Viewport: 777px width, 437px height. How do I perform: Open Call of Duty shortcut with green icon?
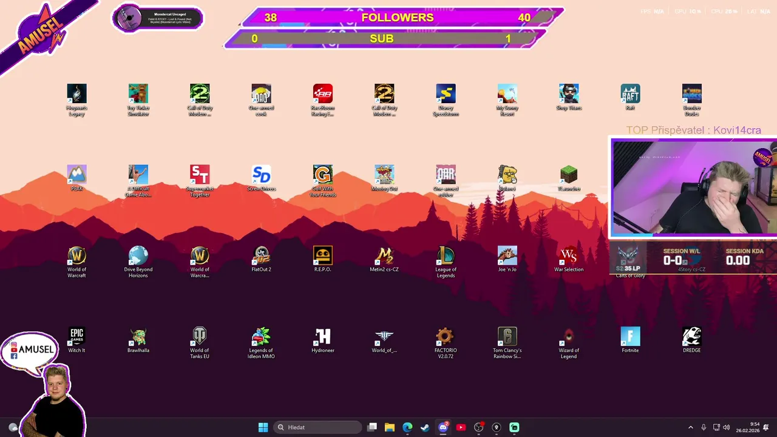coord(200,100)
